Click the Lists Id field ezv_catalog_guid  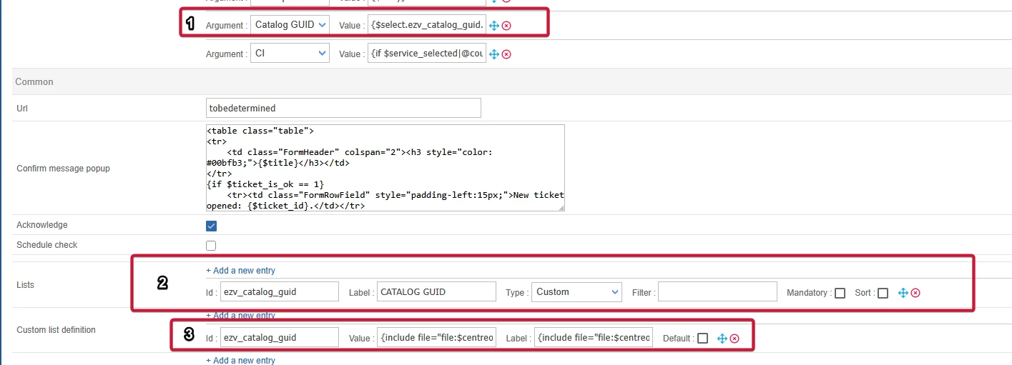click(x=279, y=291)
